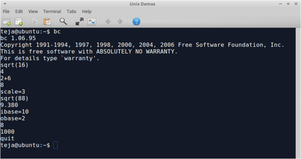Click the greyed-out copy icon
This screenshot has height=159, width=301.
tap(35, 22)
